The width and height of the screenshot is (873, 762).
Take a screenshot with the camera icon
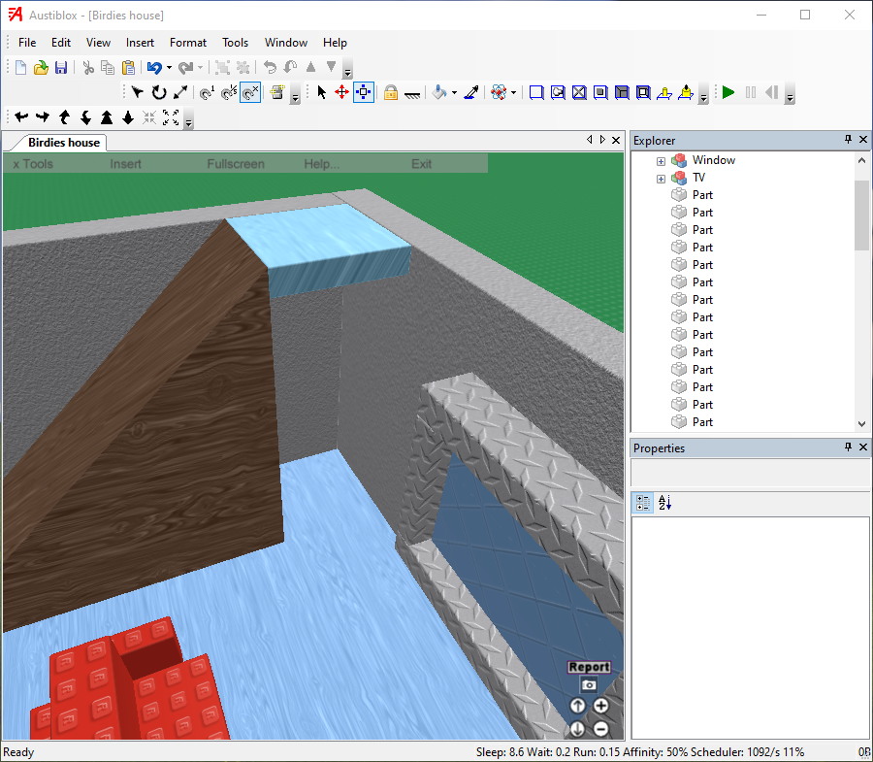tap(589, 684)
